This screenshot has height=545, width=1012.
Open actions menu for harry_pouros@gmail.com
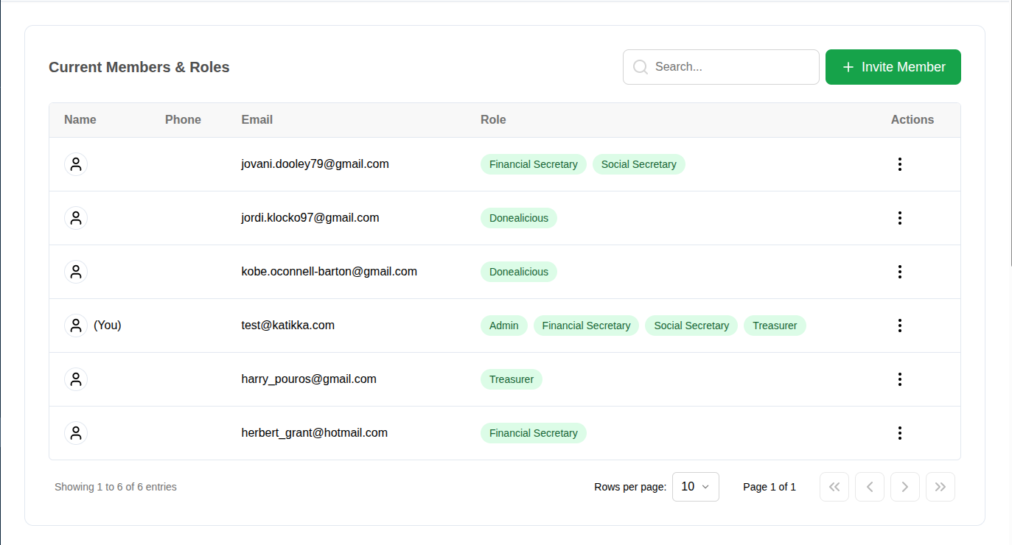pos(899,379)
